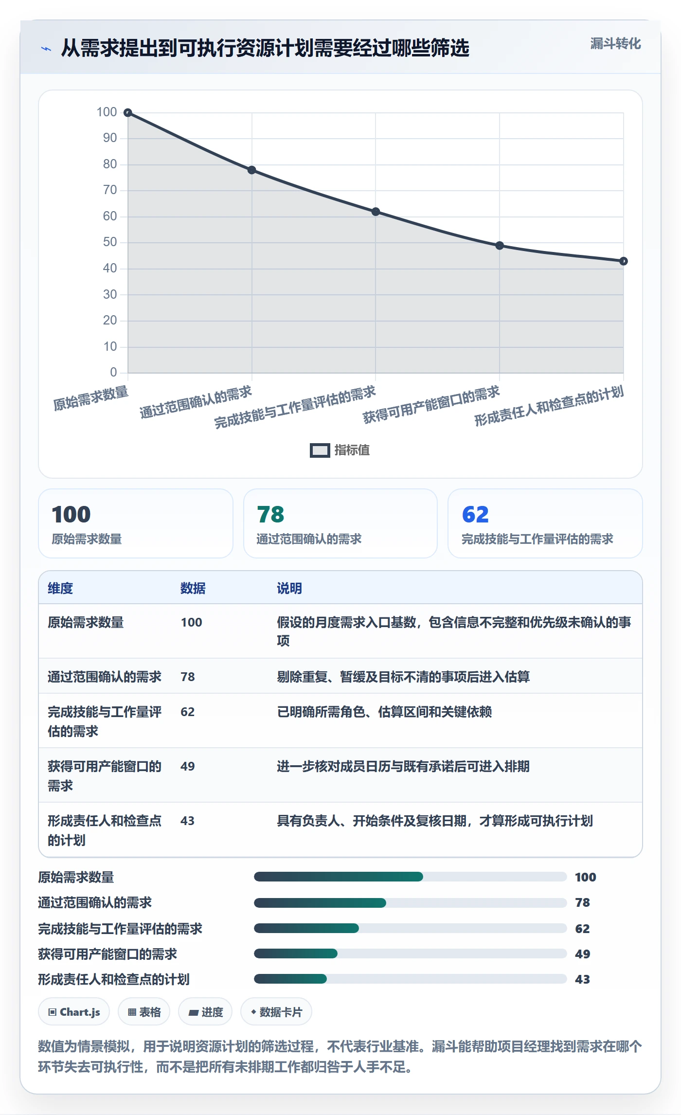
Task: Click the 说明 column header in the table
Action: click(x=289, y=588)
